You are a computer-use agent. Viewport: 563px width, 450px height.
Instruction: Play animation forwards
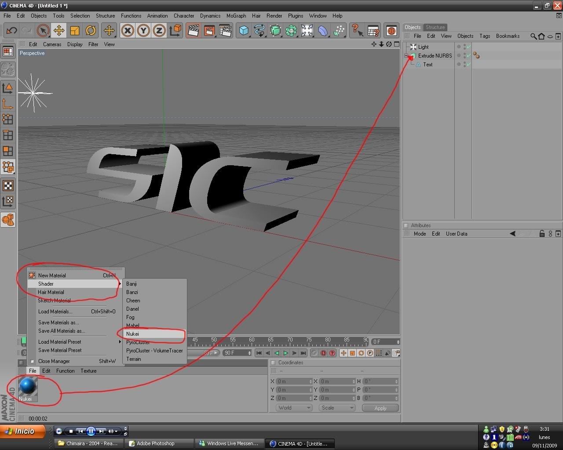coord(285,353)
